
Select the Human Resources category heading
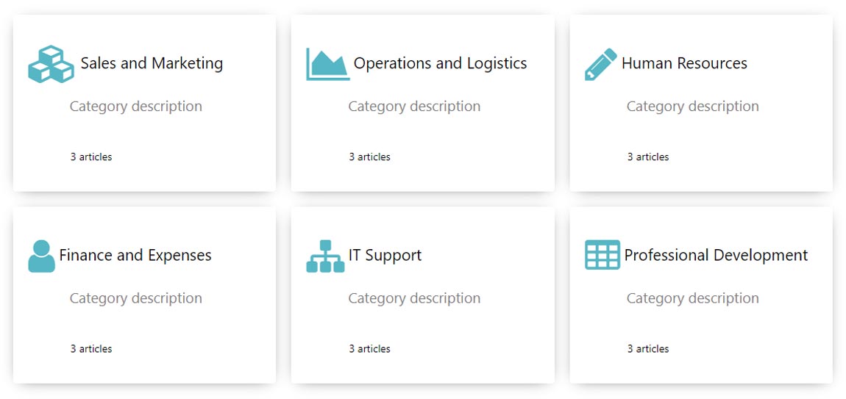coord(684,63)
